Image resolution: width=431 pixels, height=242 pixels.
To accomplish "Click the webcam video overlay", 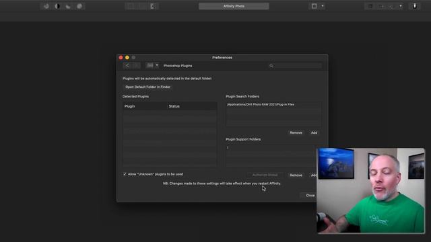I will (371, 191).
